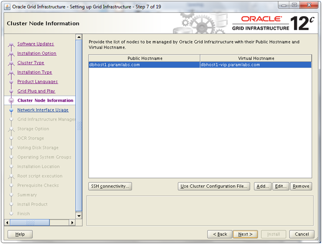Remove the selected node

click(301, 186)
